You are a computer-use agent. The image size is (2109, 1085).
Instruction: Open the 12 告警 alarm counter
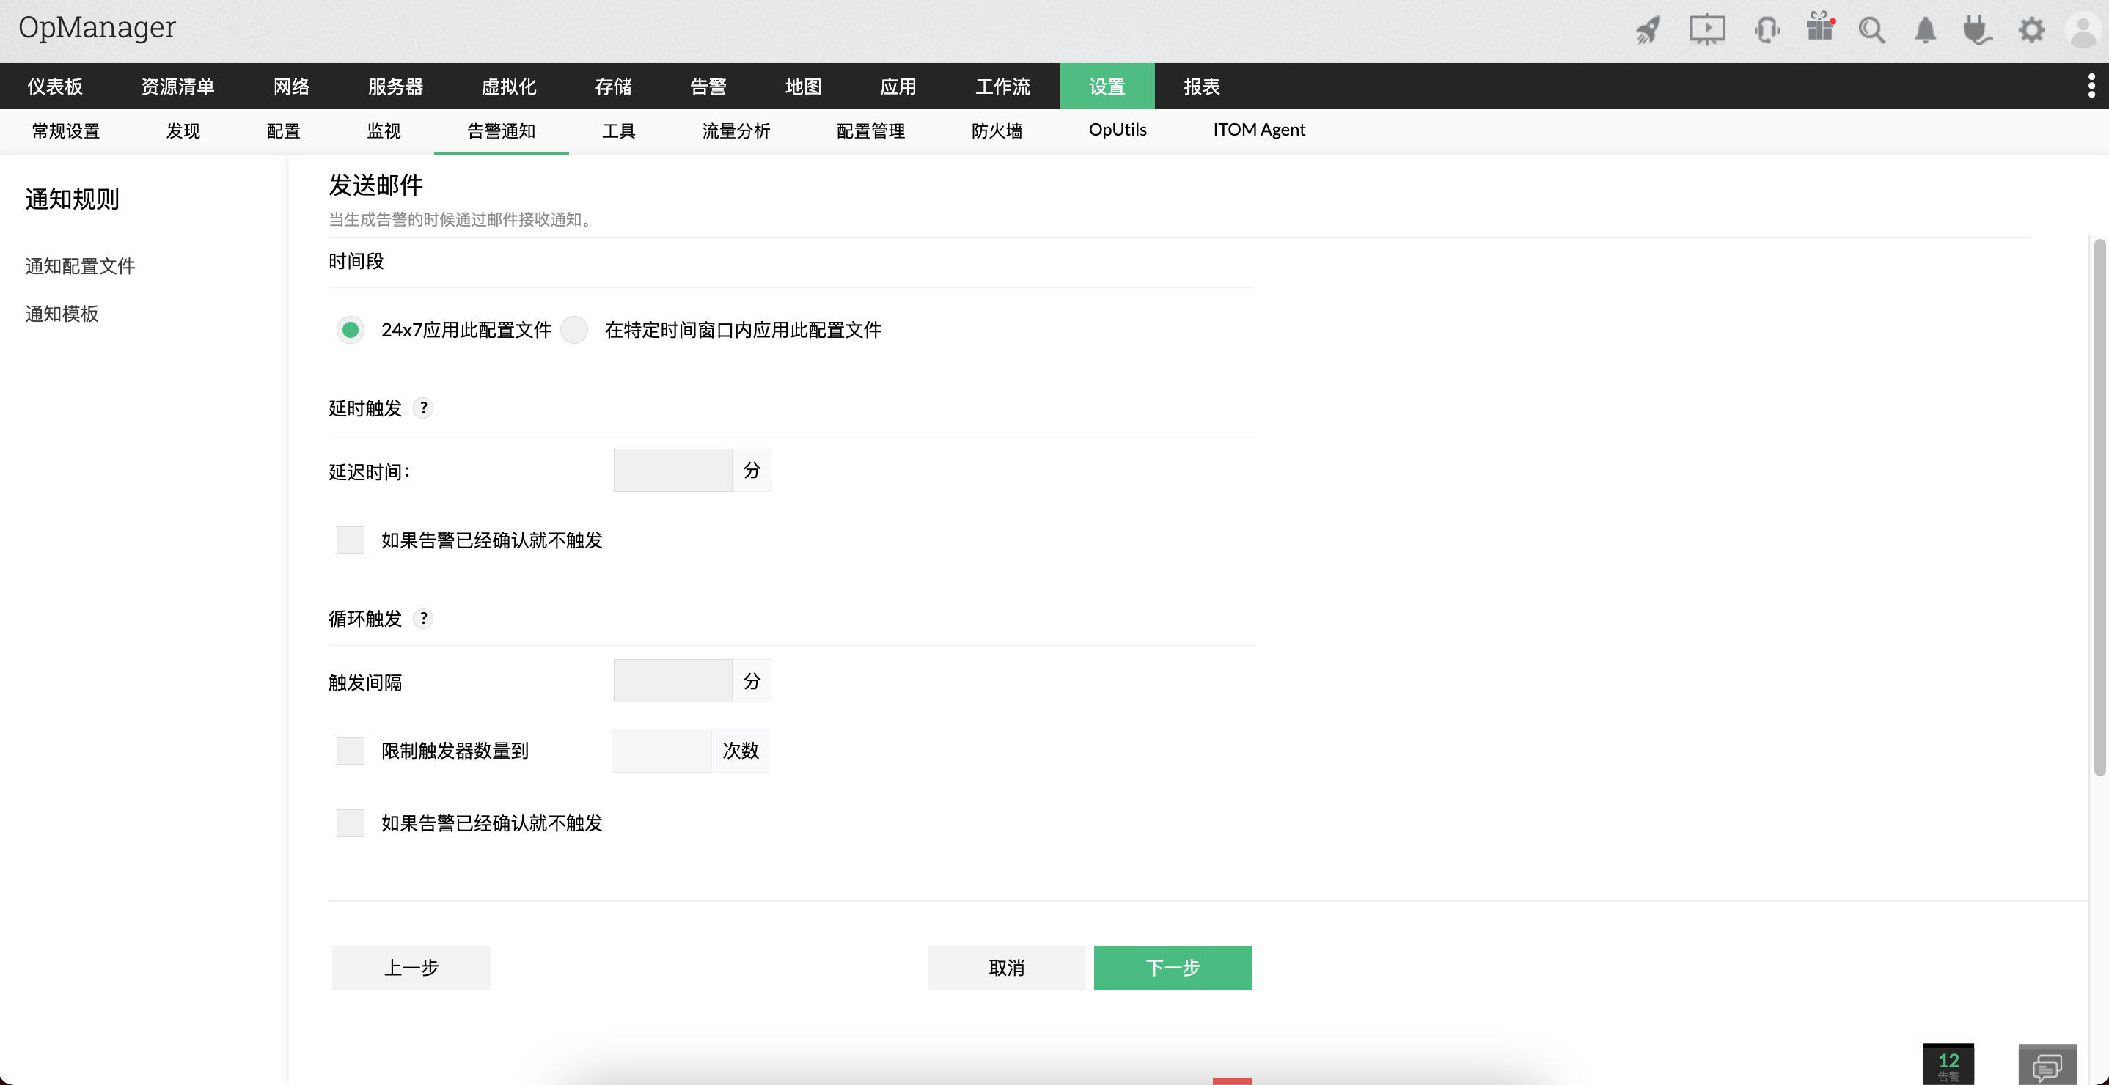coord(1948,1064)
